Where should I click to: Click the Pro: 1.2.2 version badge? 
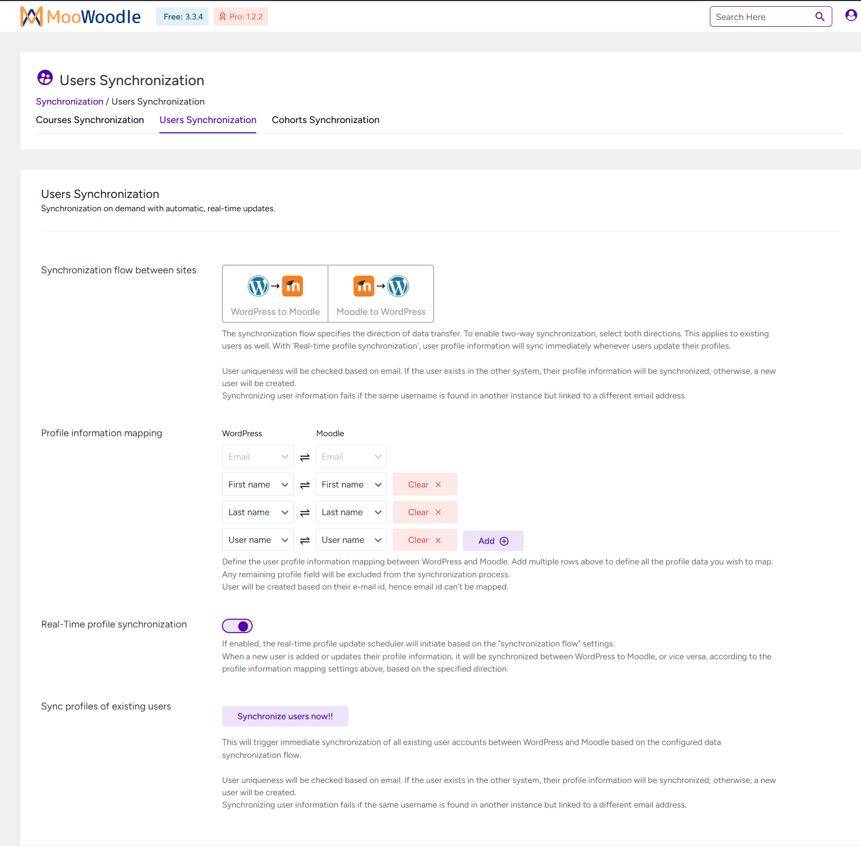pyautogui.click(x=240, y=16)
